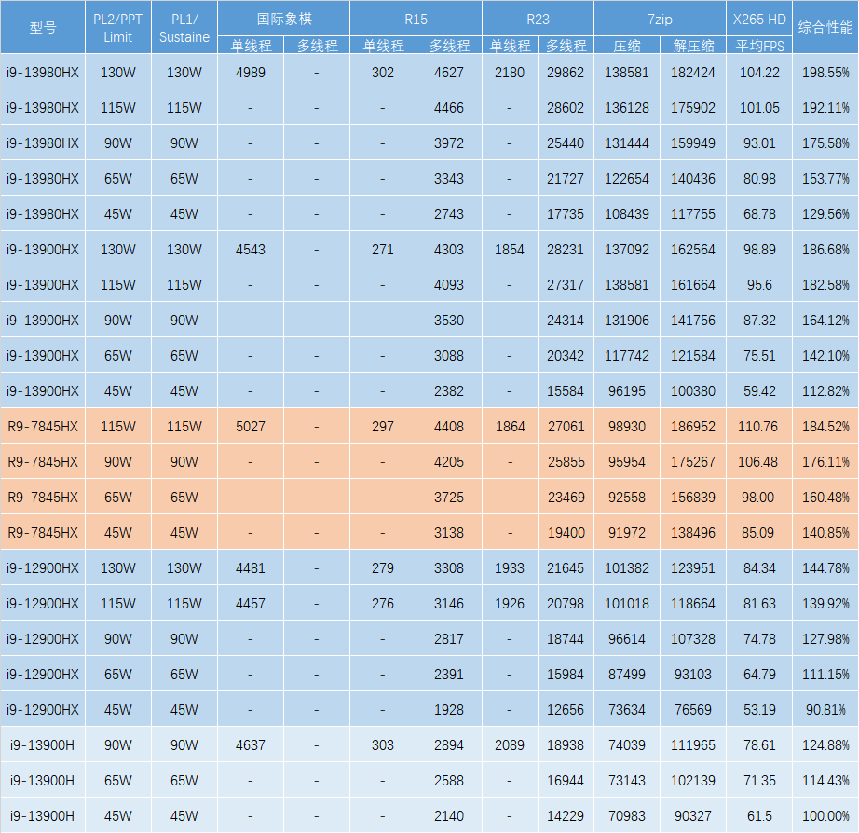Select the 142.10% performance cell
This screenshot has height=833, width=859.
825,355
